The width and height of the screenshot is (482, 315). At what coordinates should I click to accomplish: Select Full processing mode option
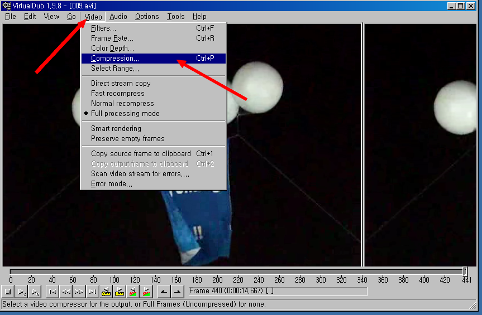pos(154,114)
